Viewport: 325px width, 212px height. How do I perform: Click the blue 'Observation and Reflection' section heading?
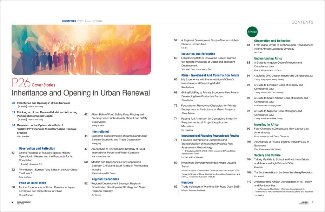point(37,148)
